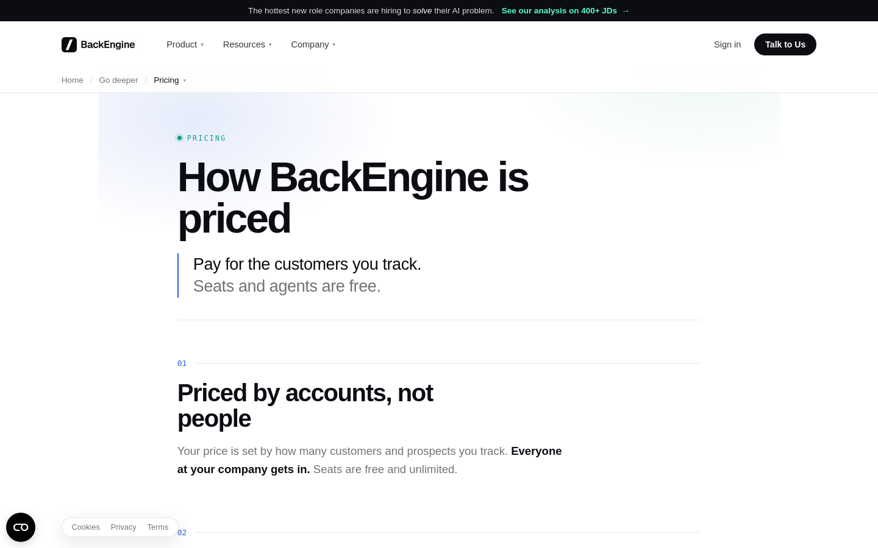This screenshot has width=878, height=548.
Task: Click section number 02
Action: [182, 533]
